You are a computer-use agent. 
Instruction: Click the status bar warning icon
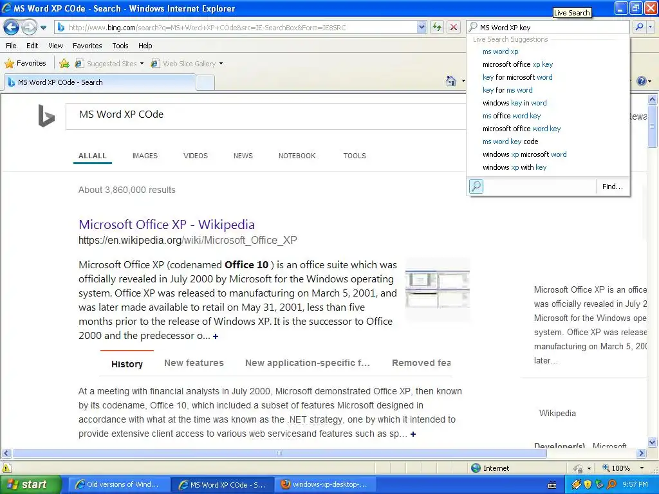click(6, 468)
